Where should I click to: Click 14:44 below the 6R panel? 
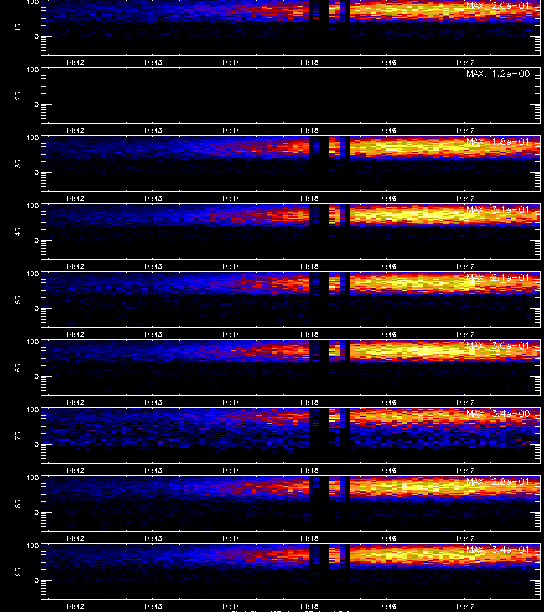[x=231, y=402]
